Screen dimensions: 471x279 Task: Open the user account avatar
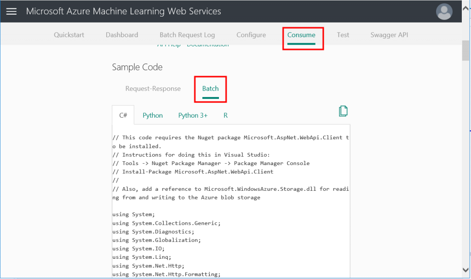pyautogui.click(x=444, y=11)
